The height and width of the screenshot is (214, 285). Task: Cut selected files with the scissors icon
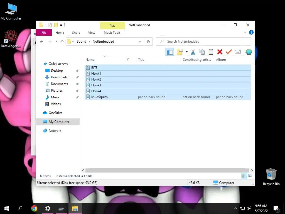point(193,52)
